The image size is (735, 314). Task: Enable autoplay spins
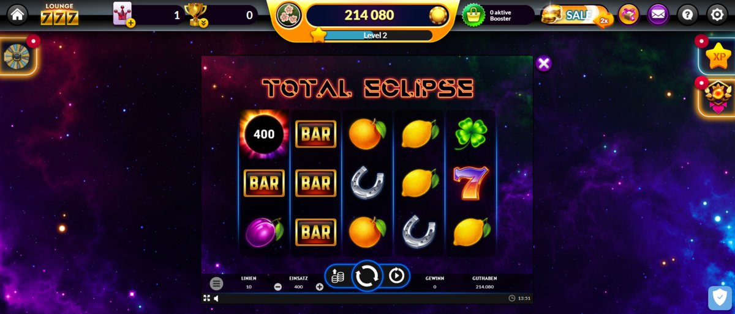click(x=397, y=276)
